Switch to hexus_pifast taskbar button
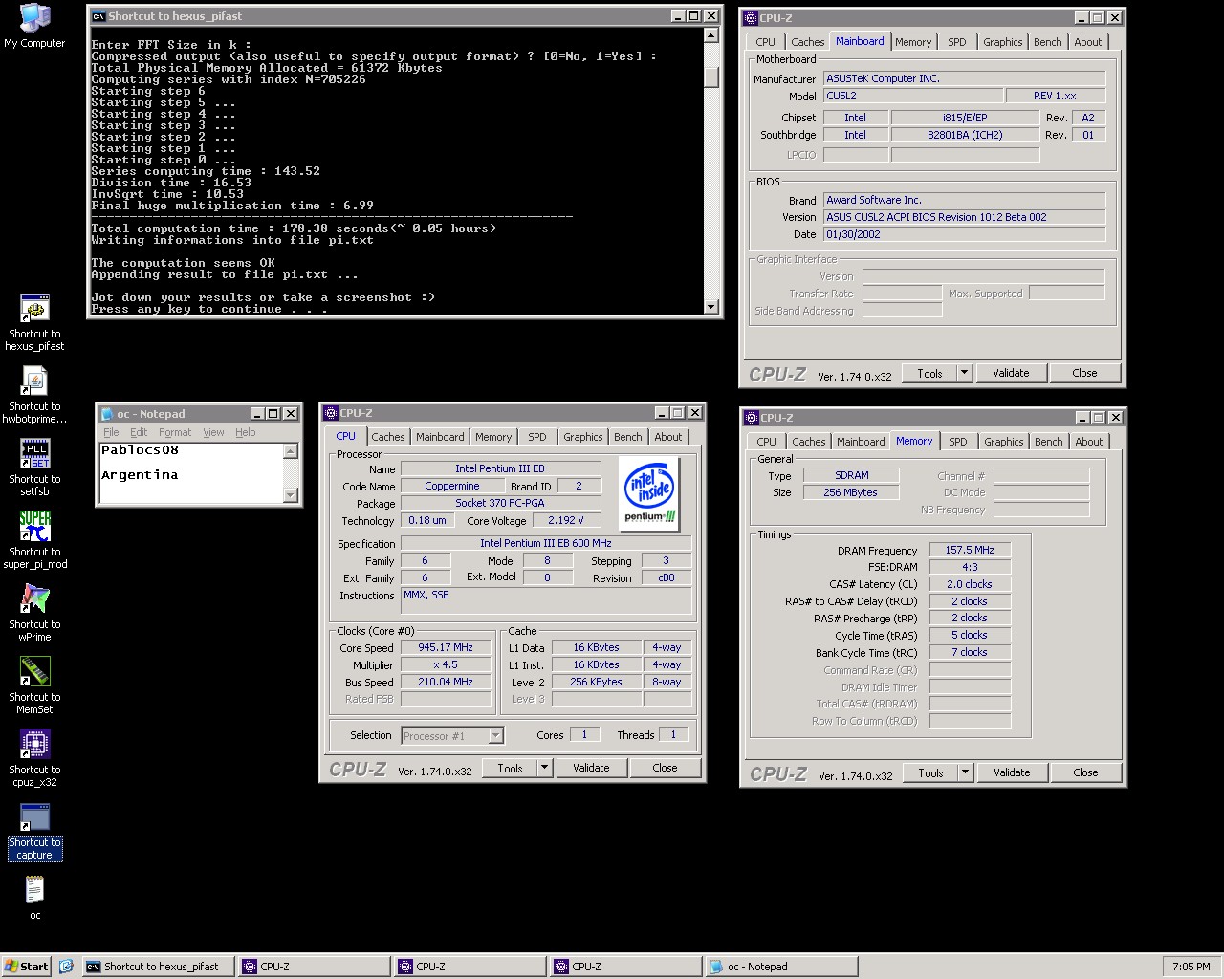Viewport: 1224px width, 979px height. click(158, 967)
